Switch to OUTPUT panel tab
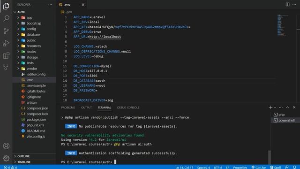This screenshot has width=300, height=169. (x=86, y=108)
